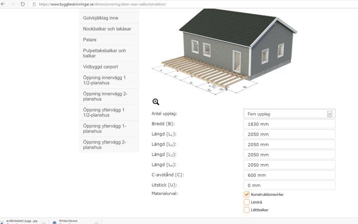Open options for the avståndstabell jpg download
Screen dimensions: 358x224
(43, 222)
